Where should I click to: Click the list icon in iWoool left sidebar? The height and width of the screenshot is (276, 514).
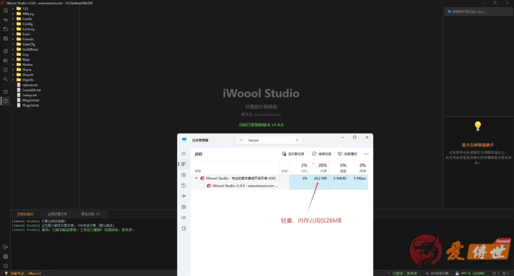click(x=6, y=61)
